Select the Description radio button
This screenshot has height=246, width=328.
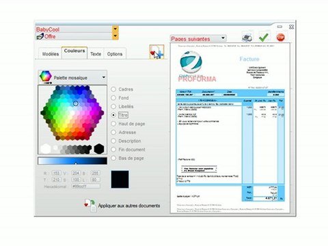pyautogui.click(x=113, y=141)
